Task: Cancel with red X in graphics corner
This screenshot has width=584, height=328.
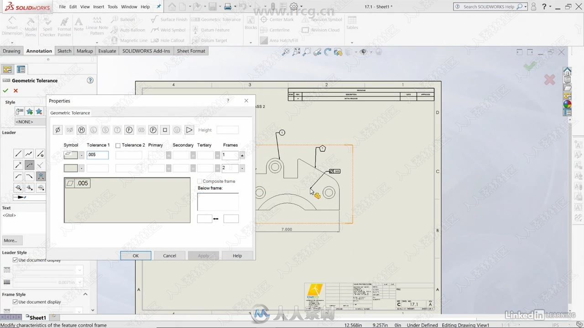Action: point(550,80)
